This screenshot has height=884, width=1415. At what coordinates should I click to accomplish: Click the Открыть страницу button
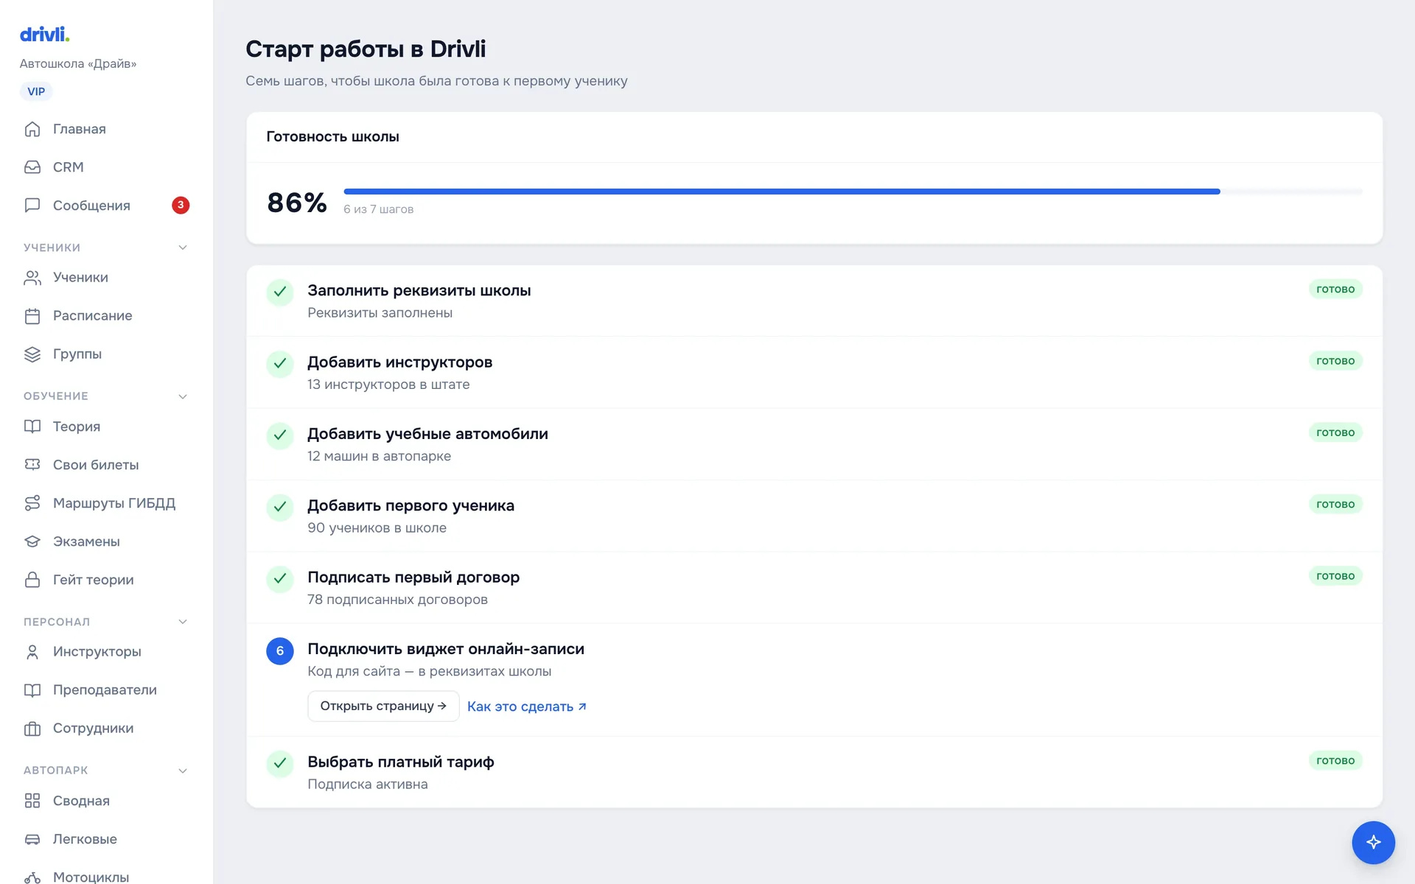(x=383, y=706)
